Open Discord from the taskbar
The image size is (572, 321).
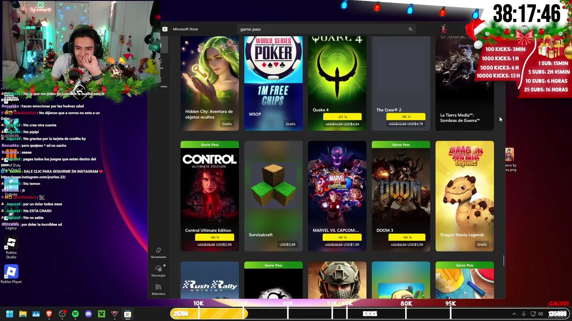(88, 314)
